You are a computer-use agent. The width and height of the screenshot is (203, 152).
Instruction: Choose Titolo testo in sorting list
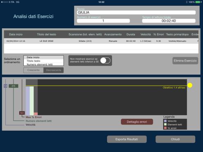click(x=43, y=61)
